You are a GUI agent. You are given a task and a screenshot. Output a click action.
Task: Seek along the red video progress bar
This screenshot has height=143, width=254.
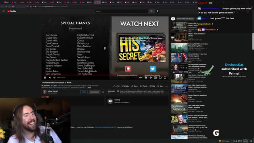(x=105, y=75)
